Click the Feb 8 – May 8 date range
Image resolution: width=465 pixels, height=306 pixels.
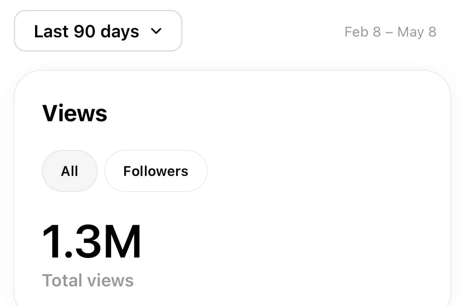tap(390, 32)
